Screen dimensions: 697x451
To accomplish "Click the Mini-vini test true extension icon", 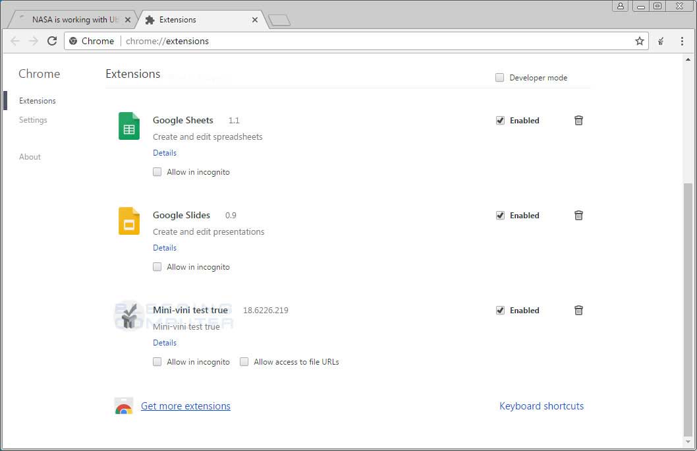I will [129, 316].
